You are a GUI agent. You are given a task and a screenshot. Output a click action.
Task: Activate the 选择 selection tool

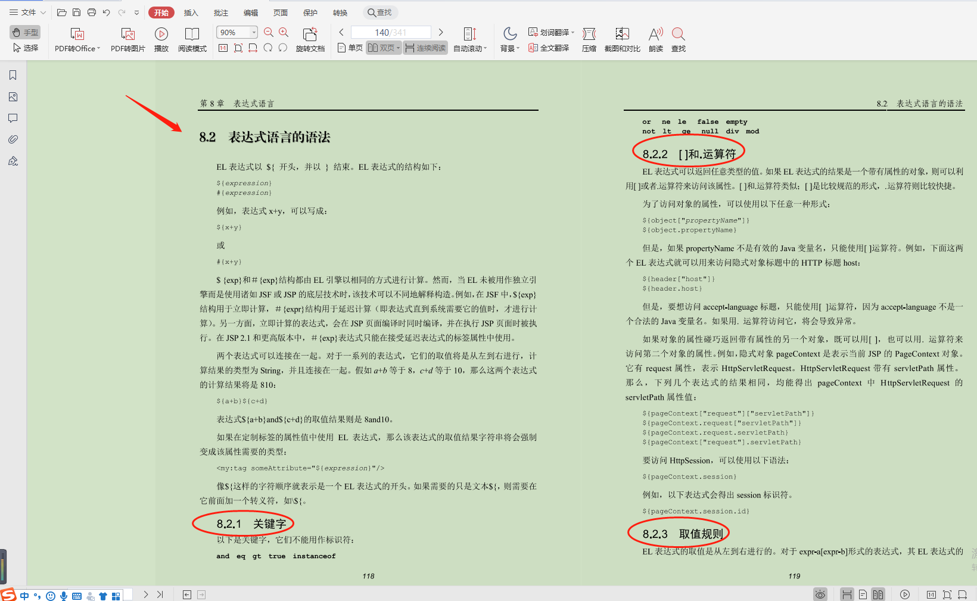tap(26, 48)
